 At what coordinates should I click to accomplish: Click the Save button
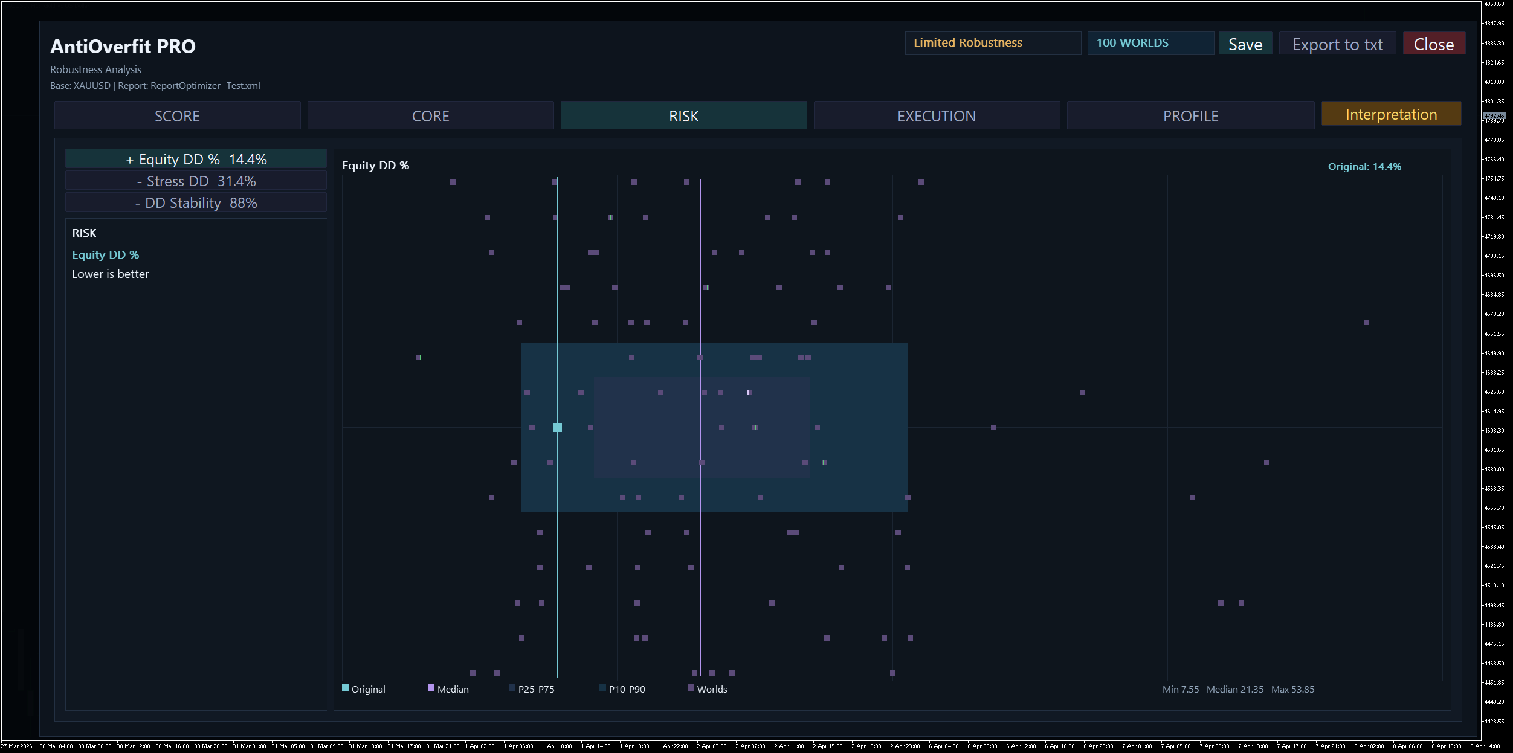click(x=1245, y=44)
